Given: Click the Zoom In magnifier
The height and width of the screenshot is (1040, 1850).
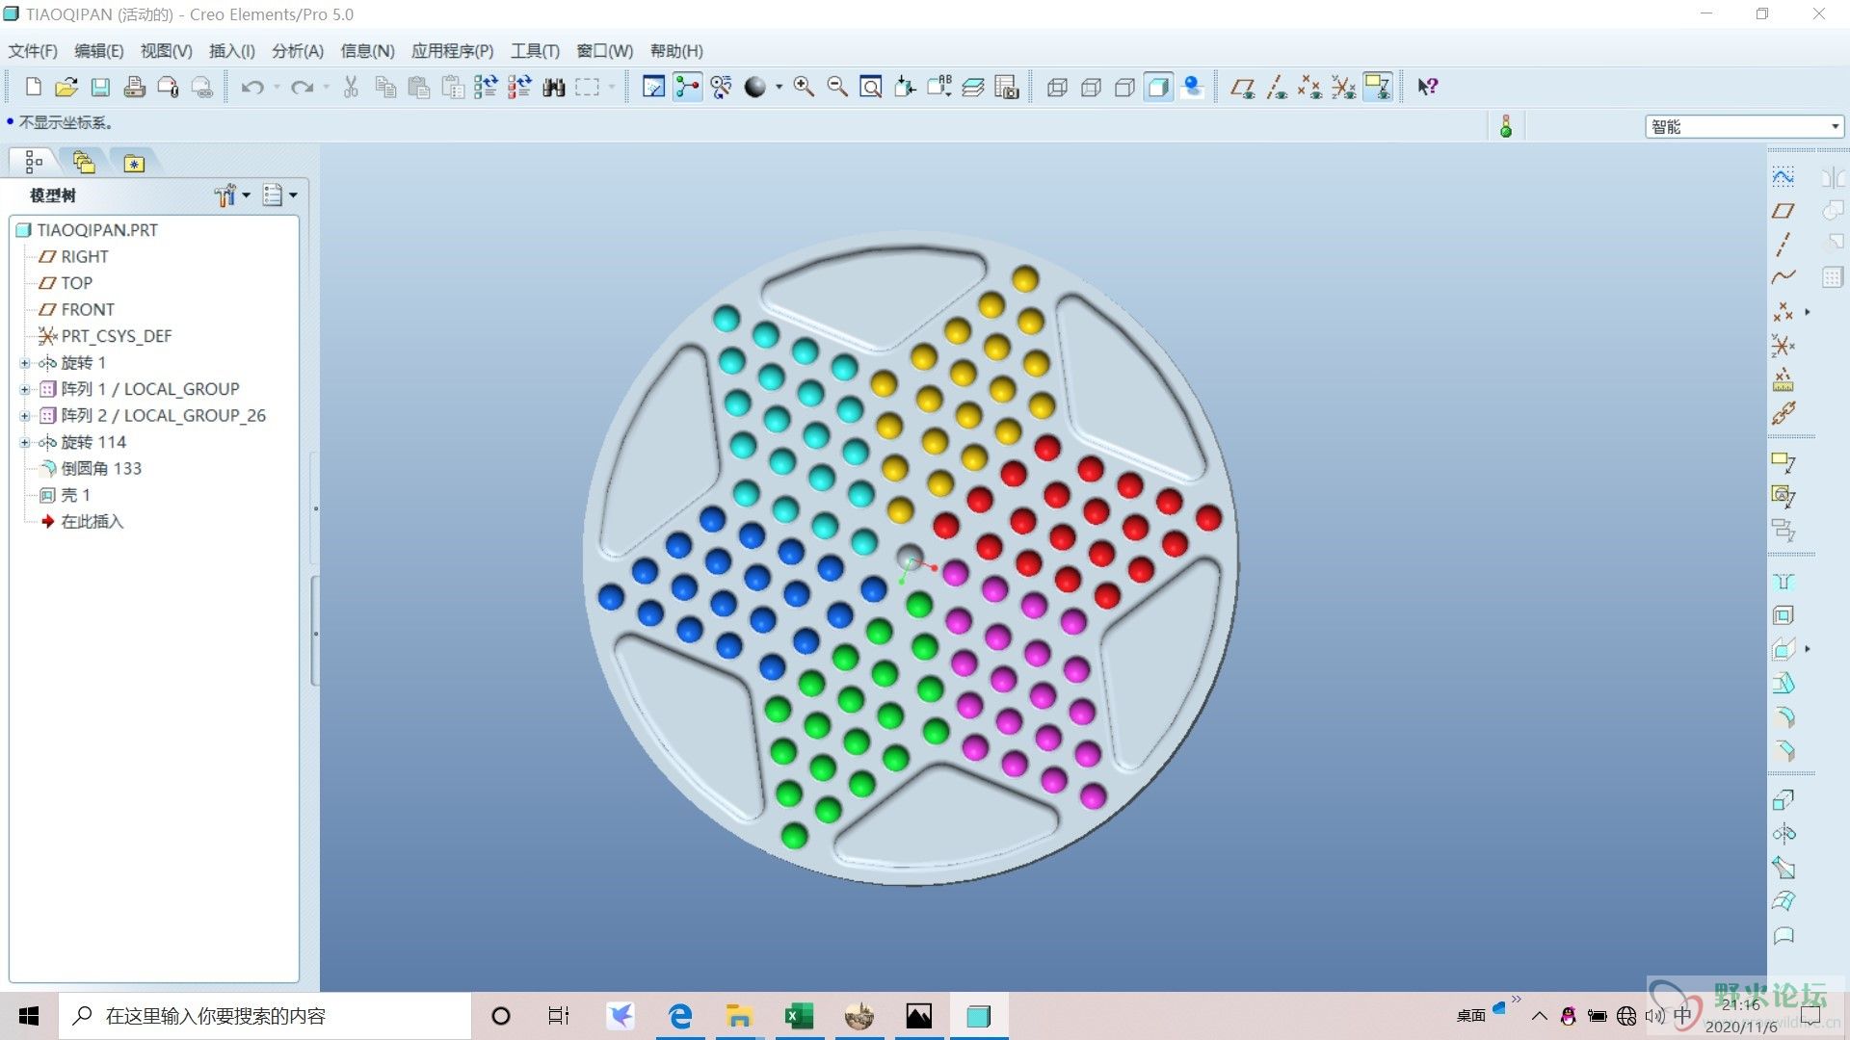Looking at the screenshot, I should (x=804, y=87).
